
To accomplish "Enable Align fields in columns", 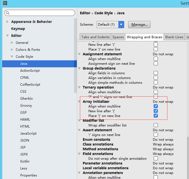I will 156,73.
